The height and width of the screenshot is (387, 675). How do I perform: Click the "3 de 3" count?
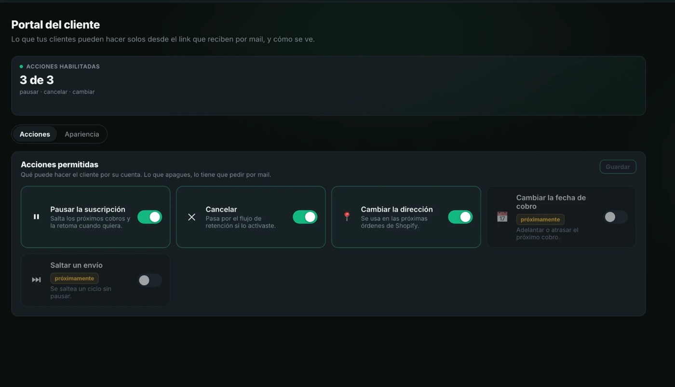pyautogui.click(x=37, y=80)
